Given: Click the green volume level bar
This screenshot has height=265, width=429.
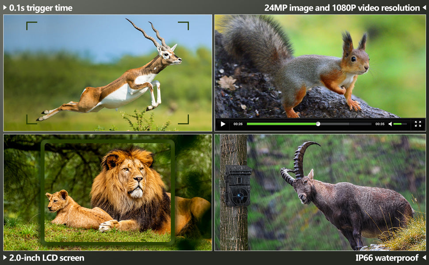Looking at the screenshot, I should [399, 124].
